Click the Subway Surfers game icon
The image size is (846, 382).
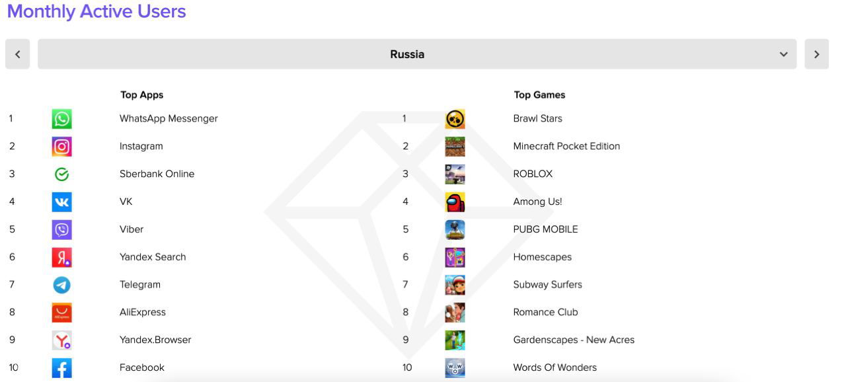[455, 285]
